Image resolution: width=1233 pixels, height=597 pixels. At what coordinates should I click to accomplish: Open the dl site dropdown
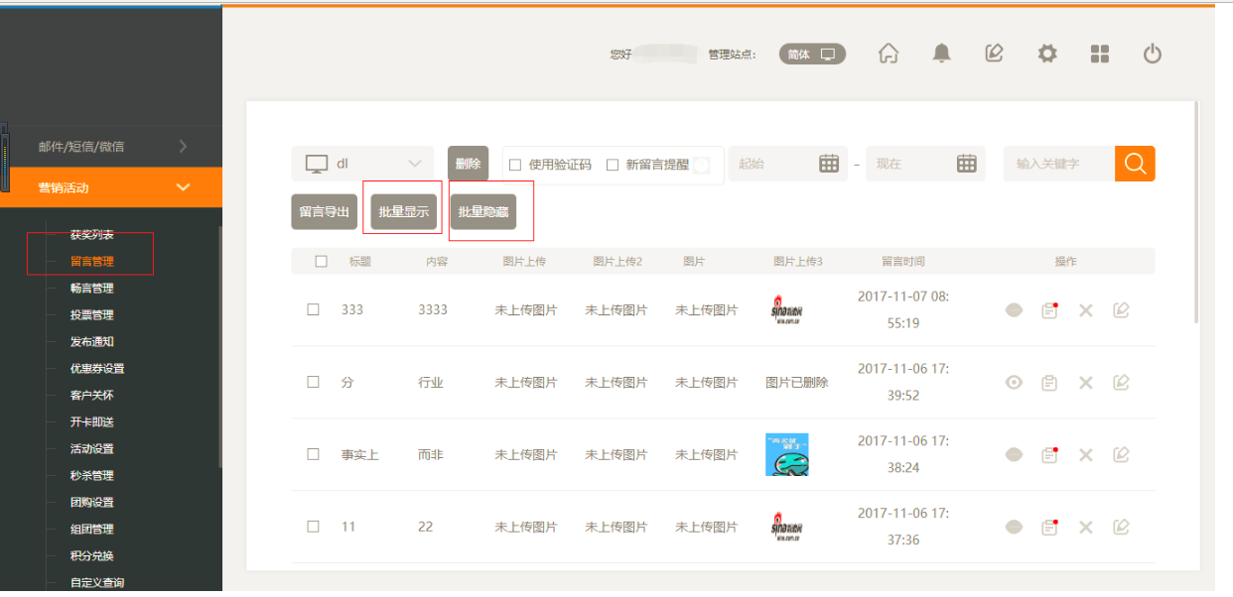click(x=362, y=164)
